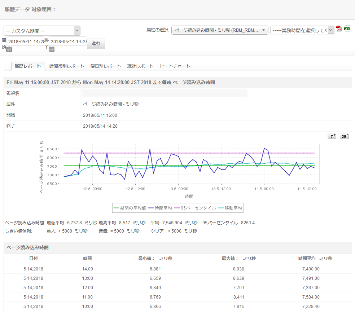Screen dimensions: 355x313
Task: Show last 30 days graph button
Action: coord(344,136)
